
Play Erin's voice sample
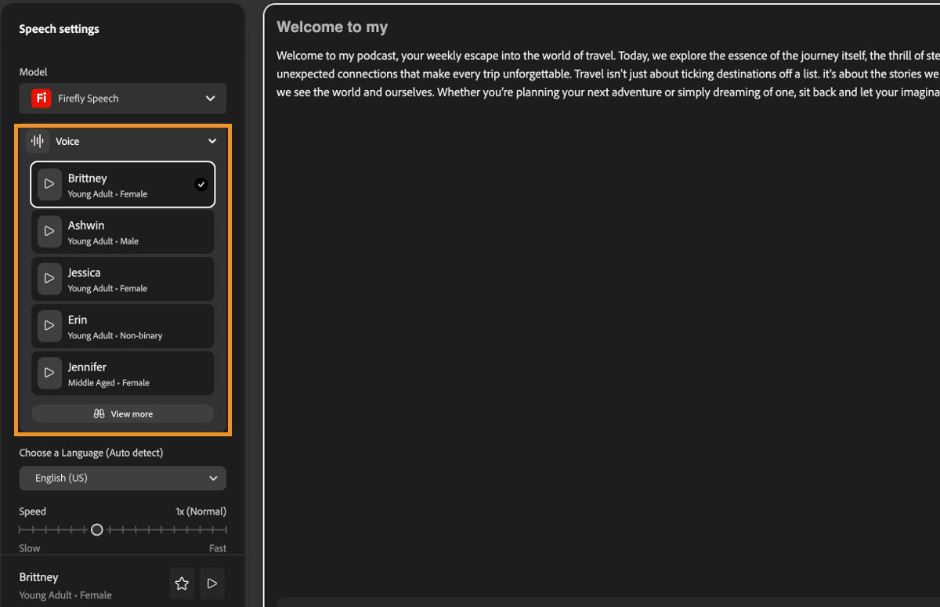pyautogui.click(x=49, y=325)
